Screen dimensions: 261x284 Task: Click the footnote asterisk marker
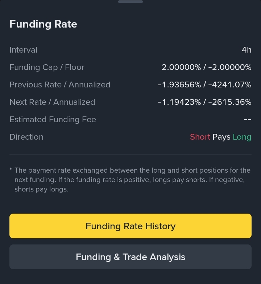(11, 169)
